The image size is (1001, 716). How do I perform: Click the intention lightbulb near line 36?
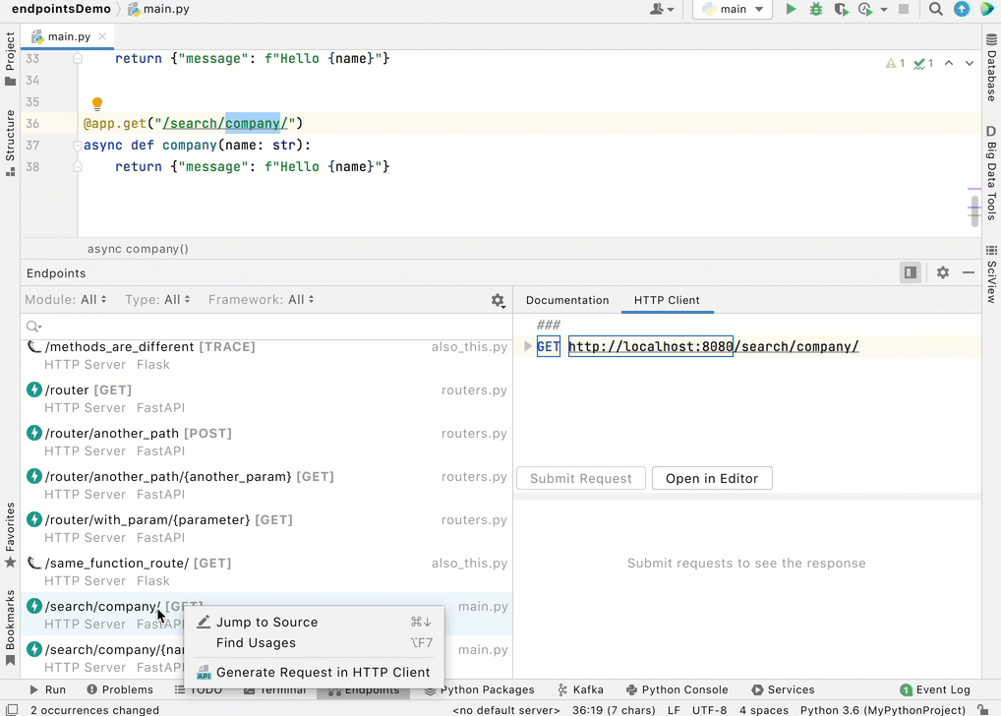(96, 102)
